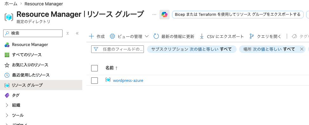
Task: Click the Bicep または Terraform export suggestion
Action: (x=238, y=15)
